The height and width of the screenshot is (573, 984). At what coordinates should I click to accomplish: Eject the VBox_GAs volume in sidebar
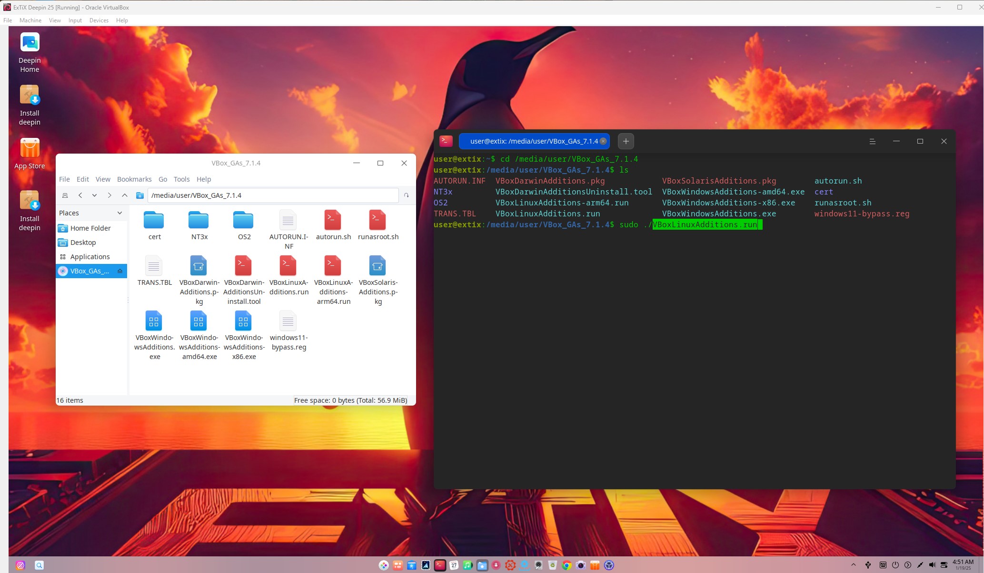(x=120, y=271)
